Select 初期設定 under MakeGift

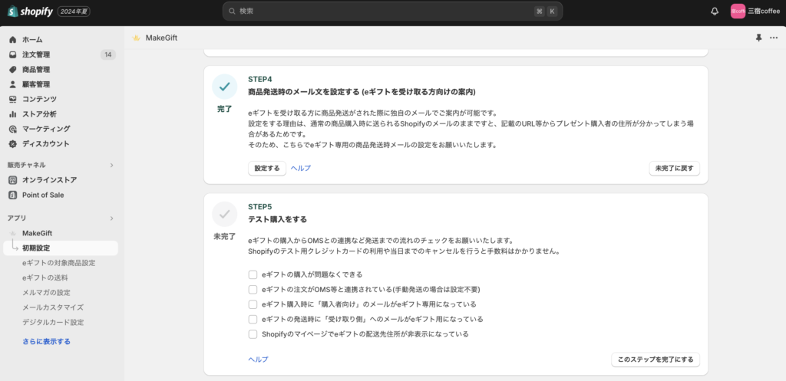pyautogui.click(x=61, y=248)
